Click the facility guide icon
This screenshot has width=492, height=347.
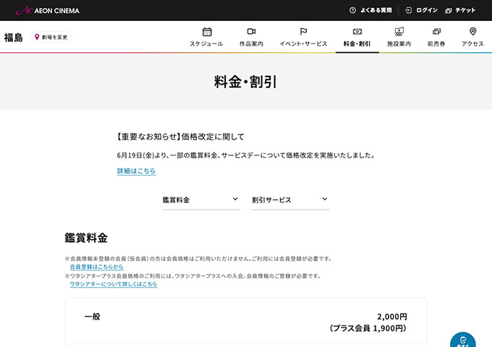[399, 31]
